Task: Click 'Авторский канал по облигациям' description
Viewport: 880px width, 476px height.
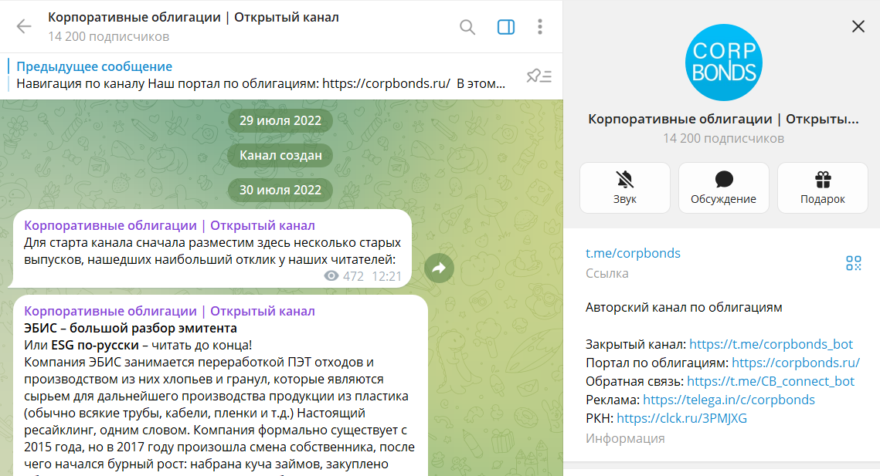Action: coord(684,307)
